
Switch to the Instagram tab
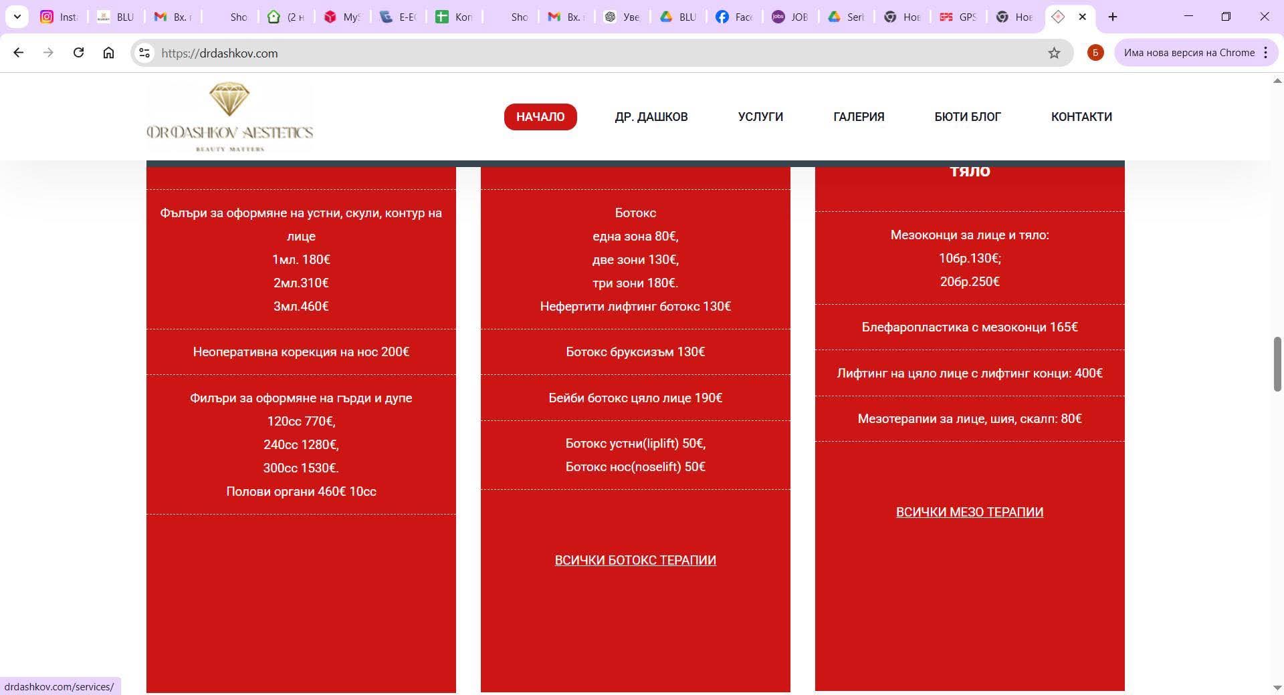coord(59,17)
